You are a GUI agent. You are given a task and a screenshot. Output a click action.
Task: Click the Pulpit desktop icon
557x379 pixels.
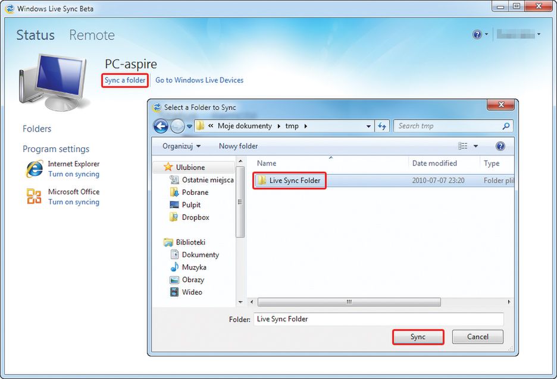pyautogui.click(x=174, y=204)
